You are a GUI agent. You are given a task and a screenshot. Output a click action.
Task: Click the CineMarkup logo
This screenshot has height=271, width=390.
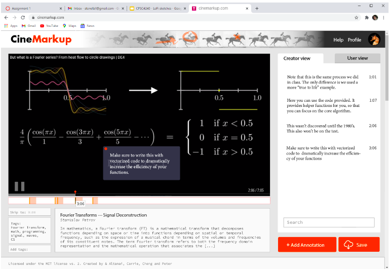coord(41,40)
